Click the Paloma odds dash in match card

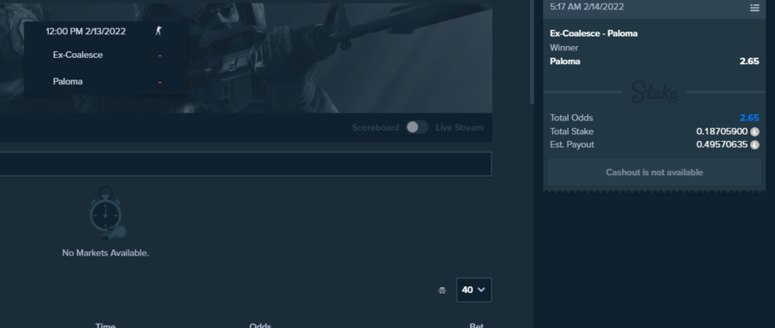click(x=159, y=82)
